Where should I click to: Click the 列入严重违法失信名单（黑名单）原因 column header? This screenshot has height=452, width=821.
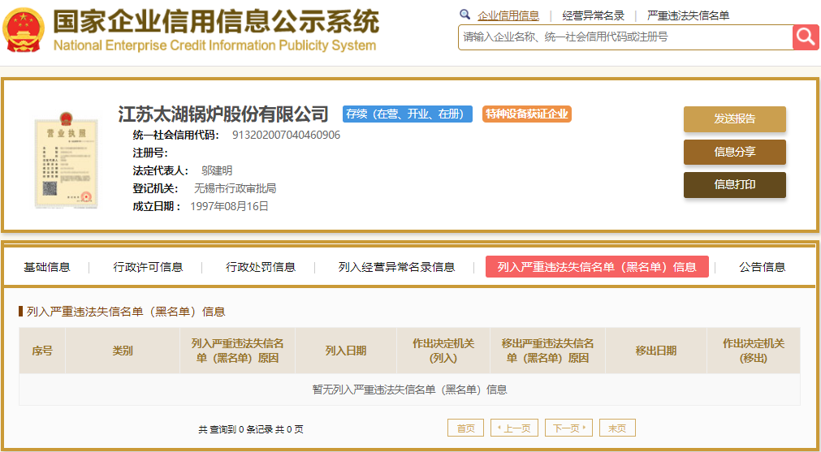tap(238, 351)
